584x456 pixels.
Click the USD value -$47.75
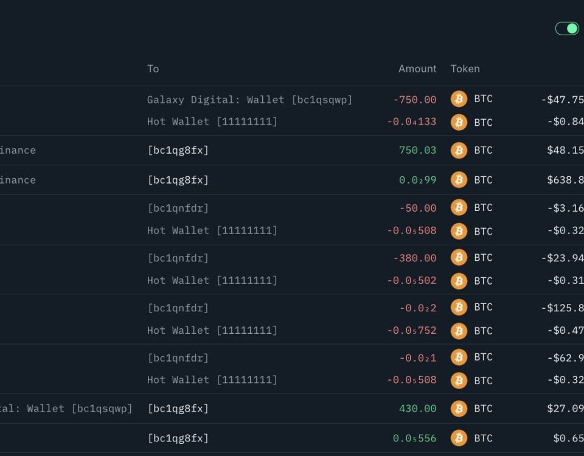point(562,100)
